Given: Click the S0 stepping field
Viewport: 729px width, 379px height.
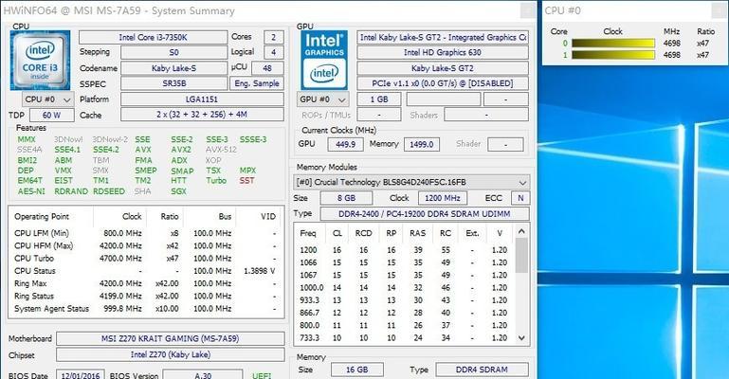Looking at the screenshot, I should pyautogui.click(x=173, y=52).
